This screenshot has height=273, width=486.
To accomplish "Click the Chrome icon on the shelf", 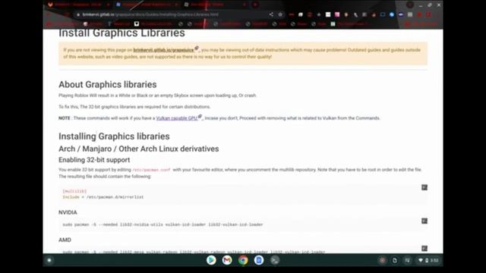I will pos(243,260).
